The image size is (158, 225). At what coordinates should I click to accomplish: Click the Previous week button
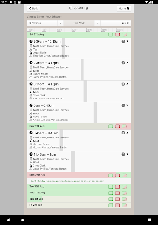point(42,23)
